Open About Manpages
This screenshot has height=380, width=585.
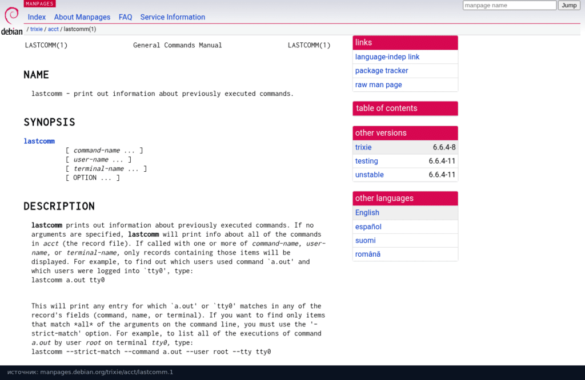[82, 17]
